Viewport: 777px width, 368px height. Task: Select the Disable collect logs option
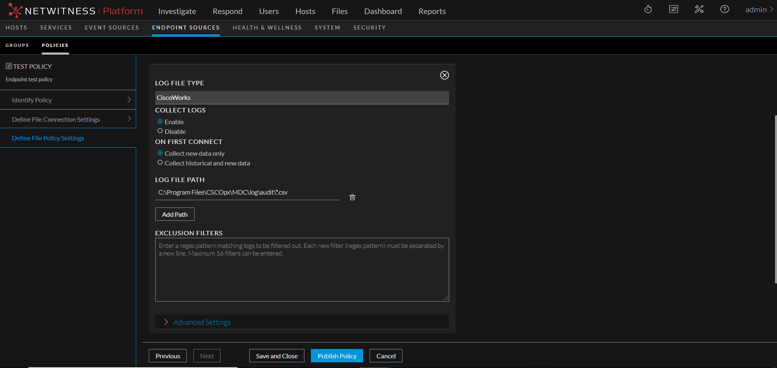pos(160,131)
